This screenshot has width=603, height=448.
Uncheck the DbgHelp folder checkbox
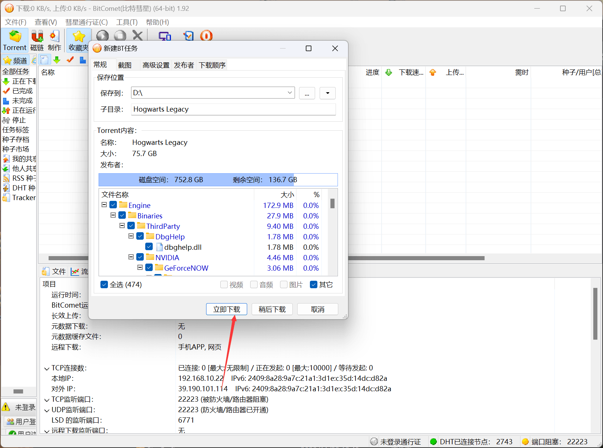(140, 236)
